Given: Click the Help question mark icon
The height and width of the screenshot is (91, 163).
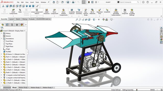Looking at the screenshot, I should 147,2.
